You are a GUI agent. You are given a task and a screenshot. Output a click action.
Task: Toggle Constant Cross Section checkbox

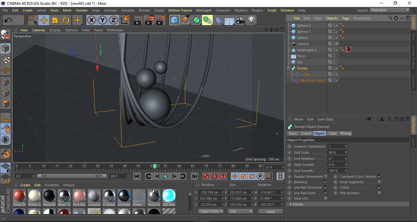pyautogui.click(x=380, y=177)
